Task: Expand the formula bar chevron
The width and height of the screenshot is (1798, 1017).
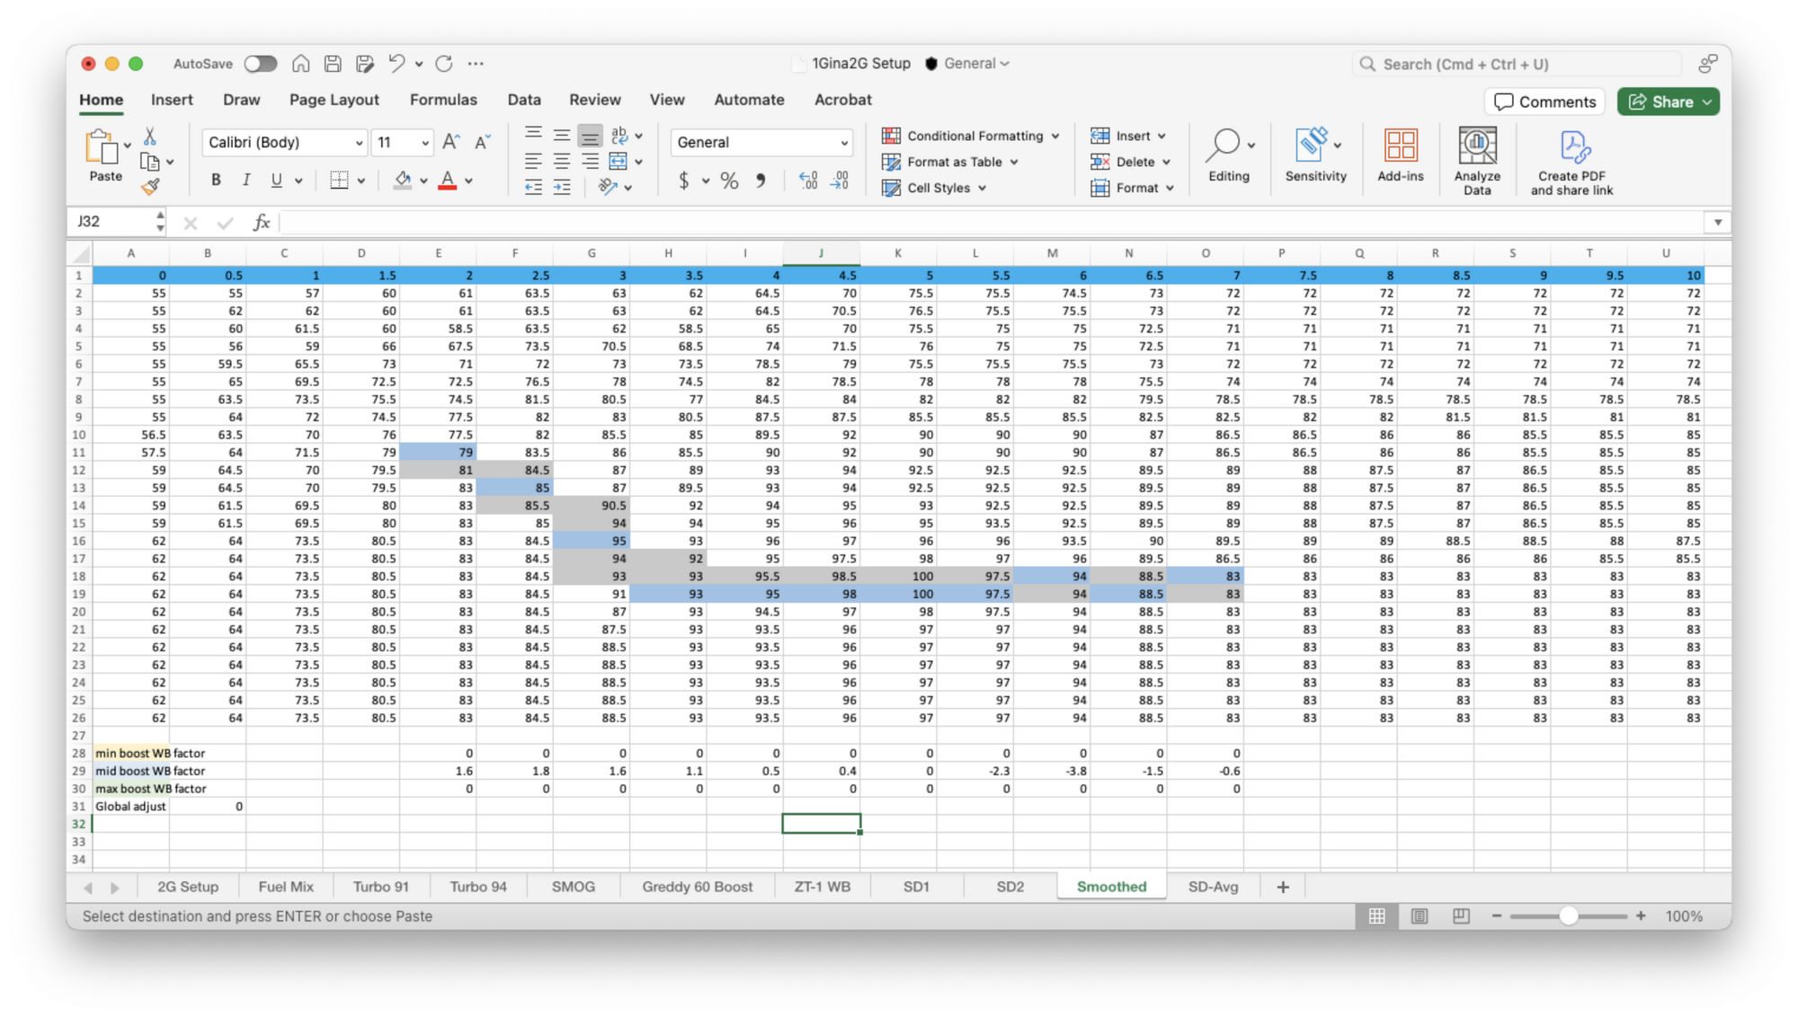Action: [1718, 222]
